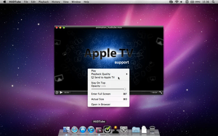The image size is (218, 136).
Task: Select Actual Size option
Action: [98, 99]
